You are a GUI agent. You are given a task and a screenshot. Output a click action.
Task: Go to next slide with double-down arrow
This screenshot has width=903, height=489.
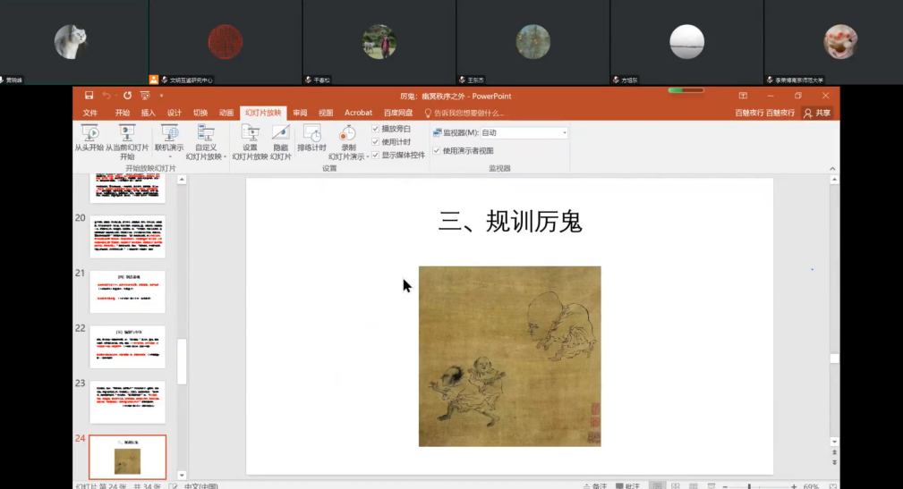(834, 462)
